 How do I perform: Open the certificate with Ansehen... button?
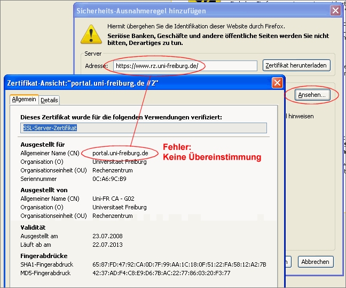(x=312, y=95)
